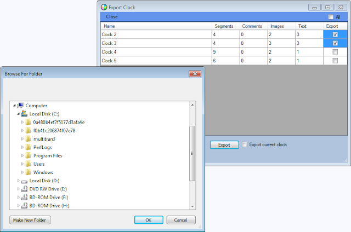The width and height of the screenshot is (351, 232).
Task: Sort by the Name column header
Action: pos(156,26)
